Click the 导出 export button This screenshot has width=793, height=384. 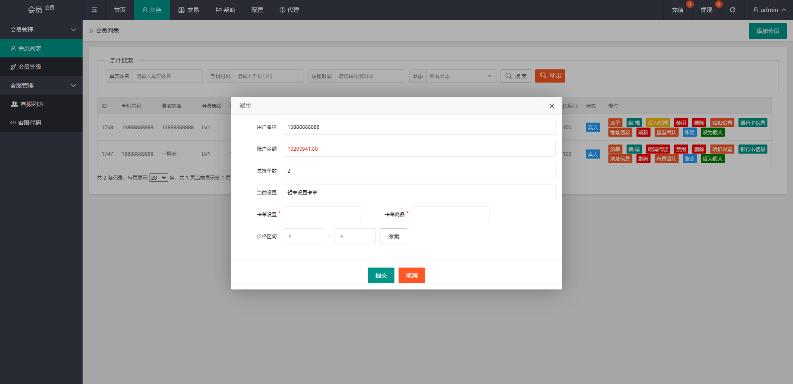[x=550, y=76]
